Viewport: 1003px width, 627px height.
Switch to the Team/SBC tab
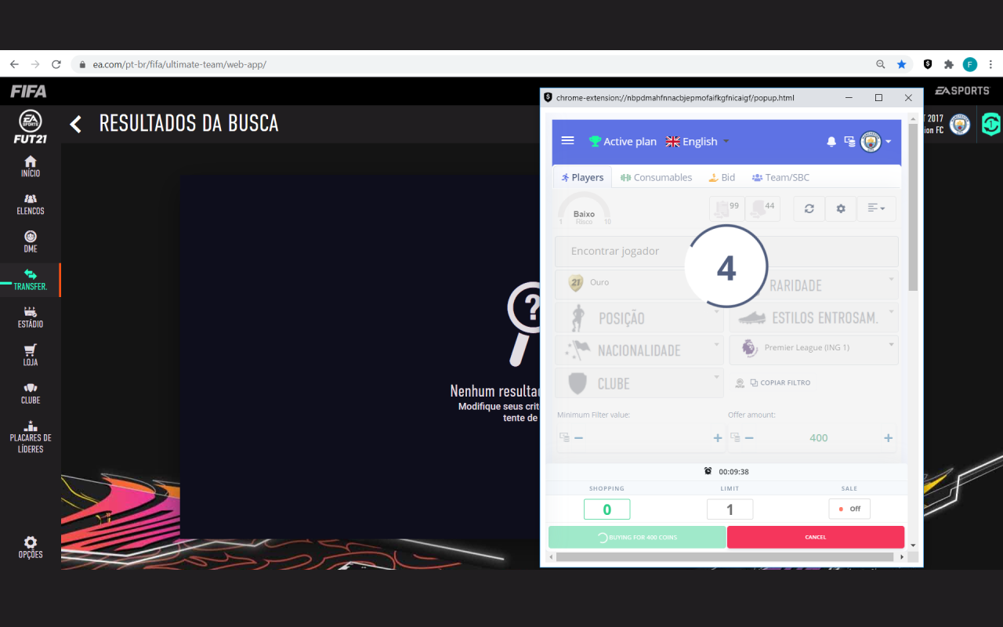(780, 177)
